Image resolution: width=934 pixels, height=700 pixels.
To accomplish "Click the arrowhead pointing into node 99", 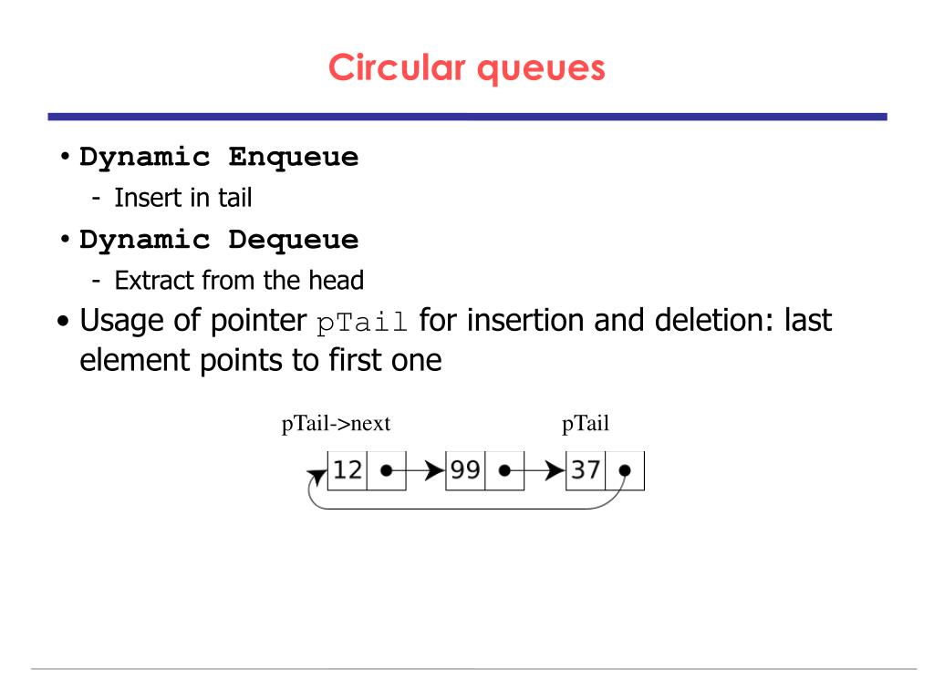I will [435, 471].
